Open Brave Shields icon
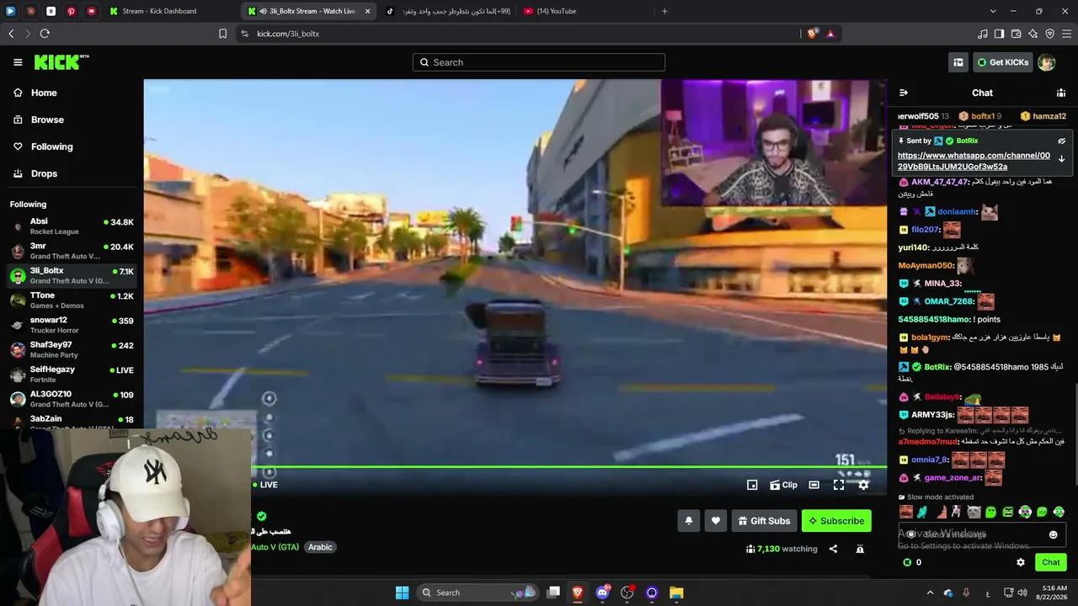This screenshot has height=606, width=1078. (x=812, y=34)
